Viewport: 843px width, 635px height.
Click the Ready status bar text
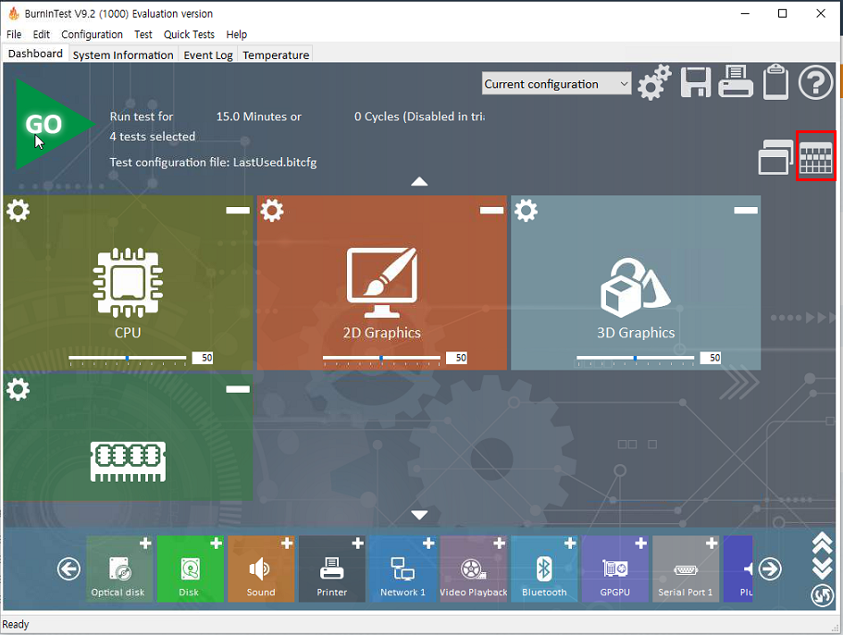[x=16, y=624]
